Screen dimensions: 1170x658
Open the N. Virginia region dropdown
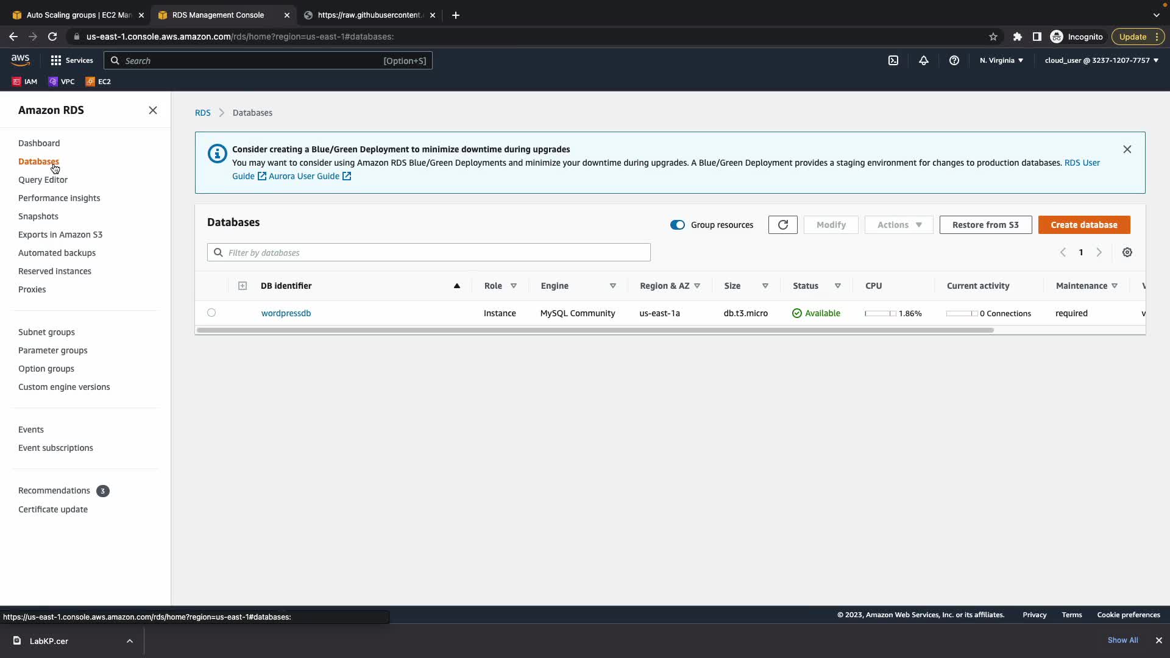[1001, 60]
